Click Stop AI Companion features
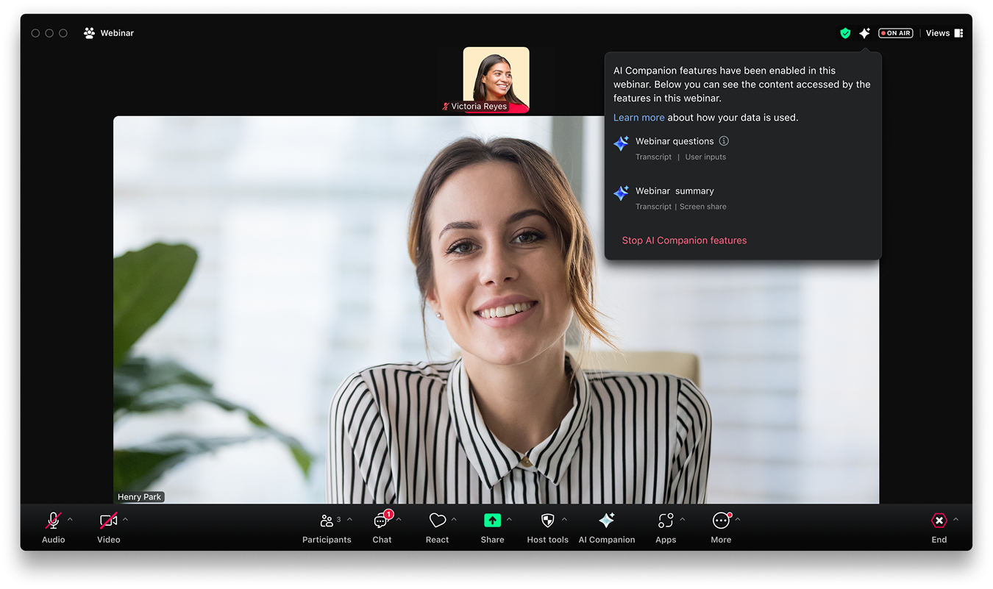This screenshot has height=589, width=993. (x=684, y=240)
